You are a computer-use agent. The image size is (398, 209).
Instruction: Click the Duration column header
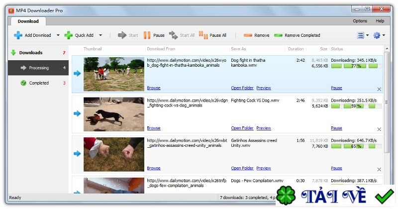click(296, 49)
